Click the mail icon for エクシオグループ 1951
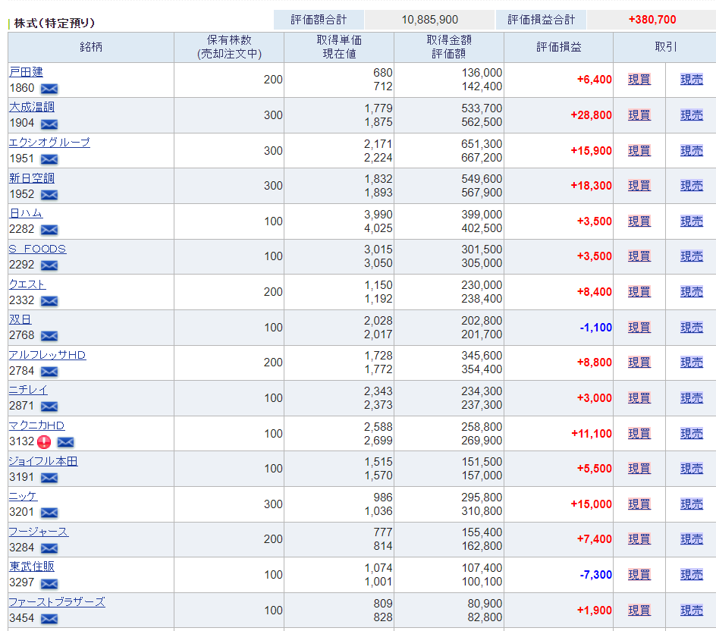Viewport: 716px width, 631px height. pyautogui.click(x=49, y=159)
